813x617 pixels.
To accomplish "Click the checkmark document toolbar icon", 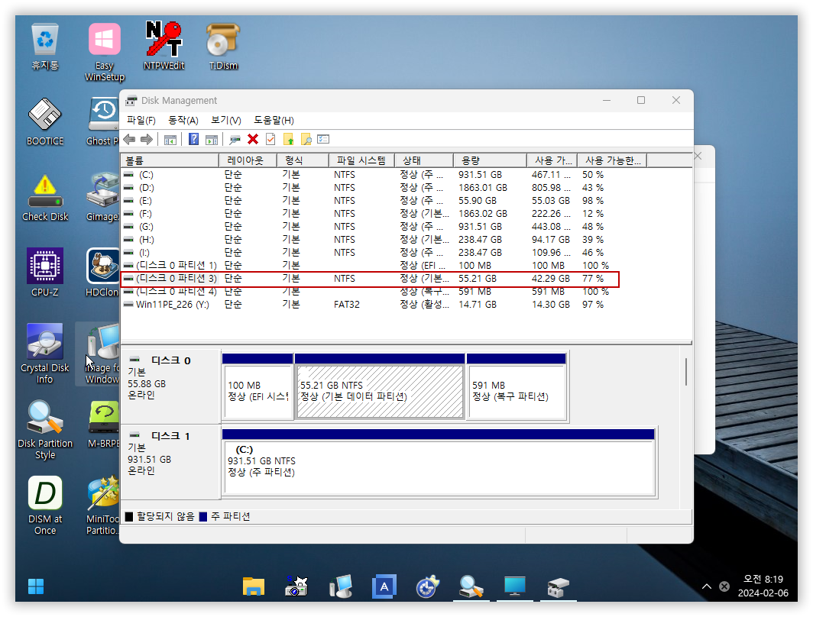I will pos(270,139).
